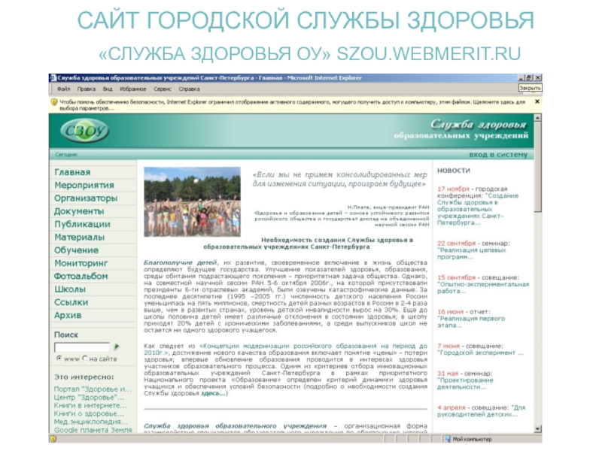The height and width of the screenshot is (451, 602).
Task: Open 7 июня совещание news item
Action: pyautogui.click(x=480, y=349)
